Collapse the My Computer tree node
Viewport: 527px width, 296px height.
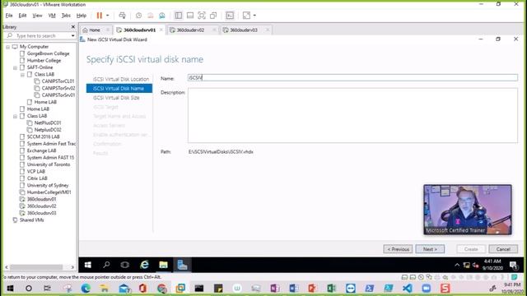click(7, 47)
